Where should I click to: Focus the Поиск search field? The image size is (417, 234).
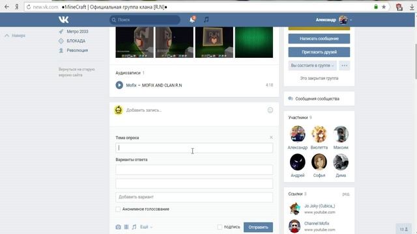click(x=145, y=19)
